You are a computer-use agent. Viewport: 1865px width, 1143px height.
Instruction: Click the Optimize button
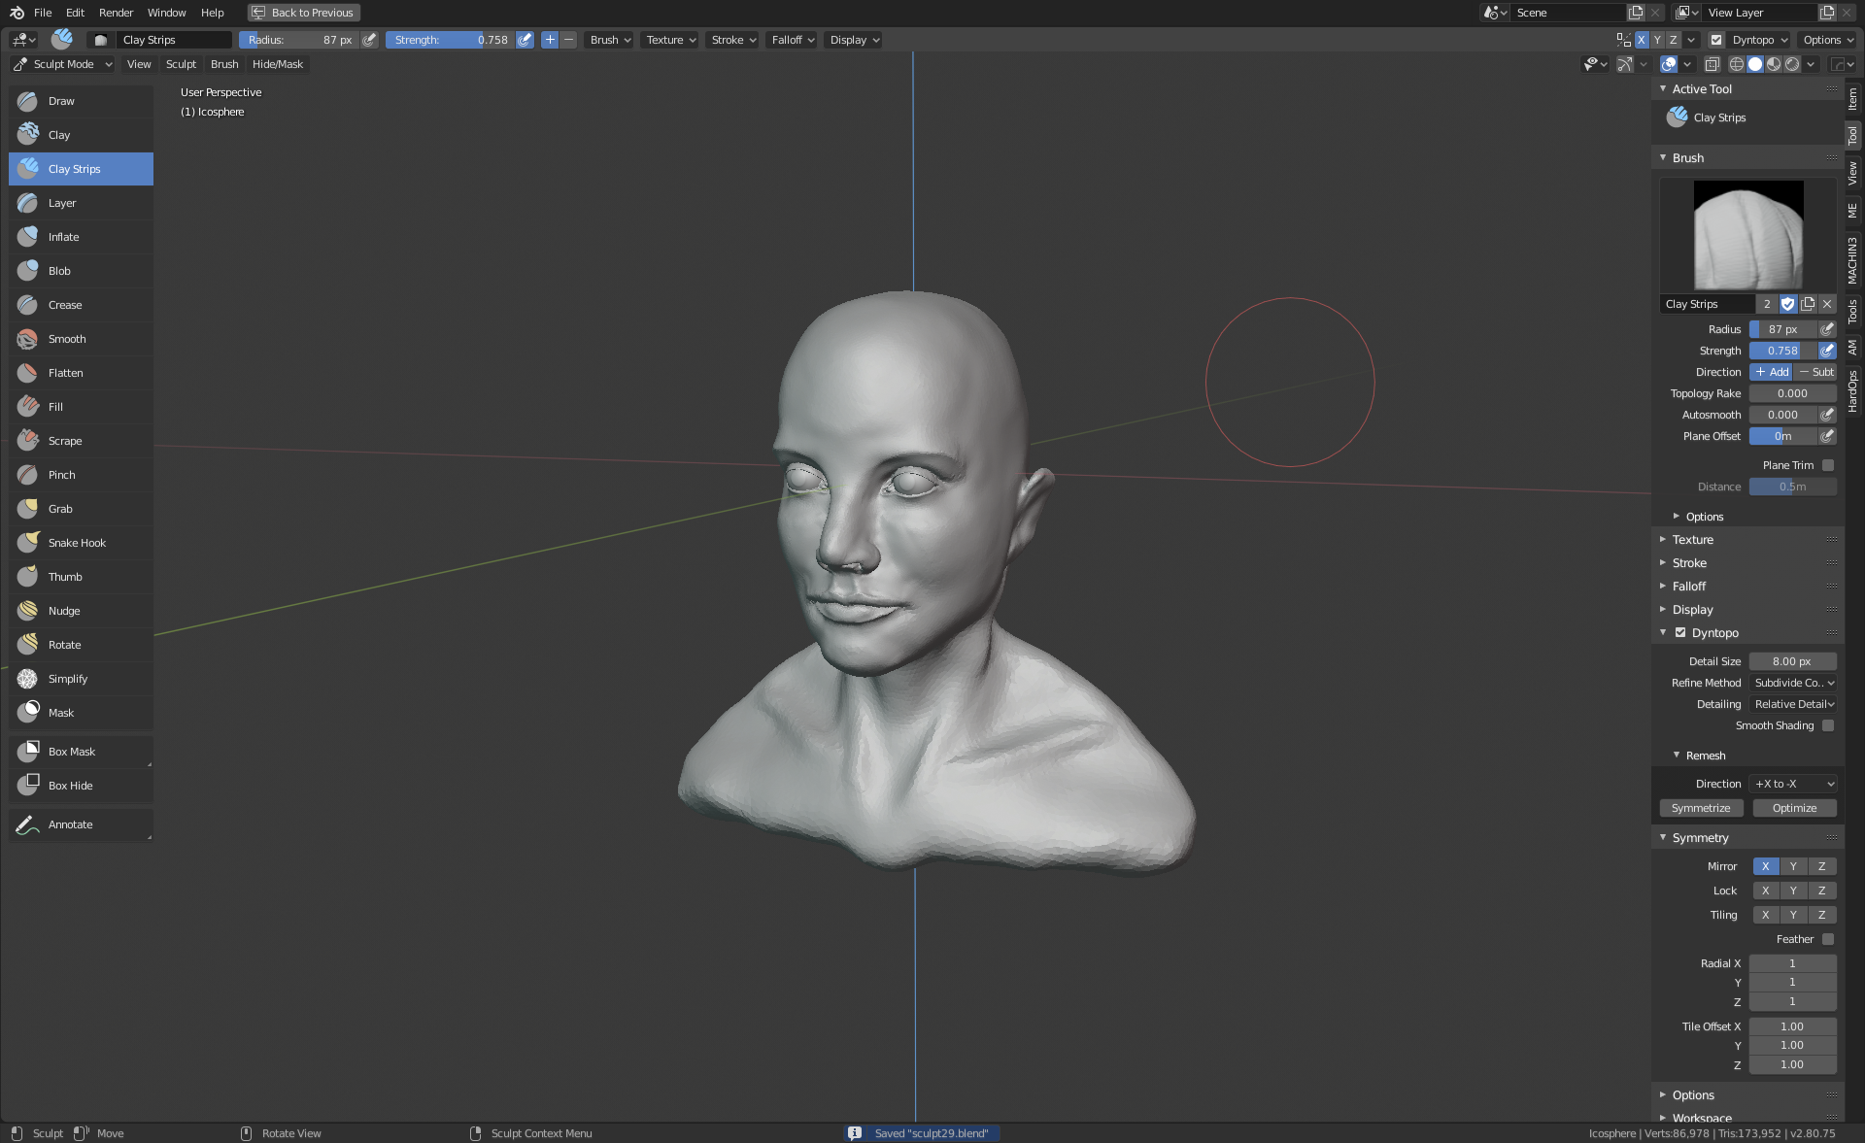pyautogui.click(x=1794, y=808)
